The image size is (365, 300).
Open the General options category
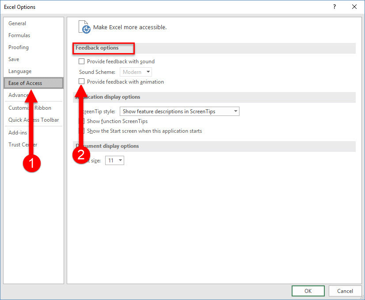click(x=17, y=23)
